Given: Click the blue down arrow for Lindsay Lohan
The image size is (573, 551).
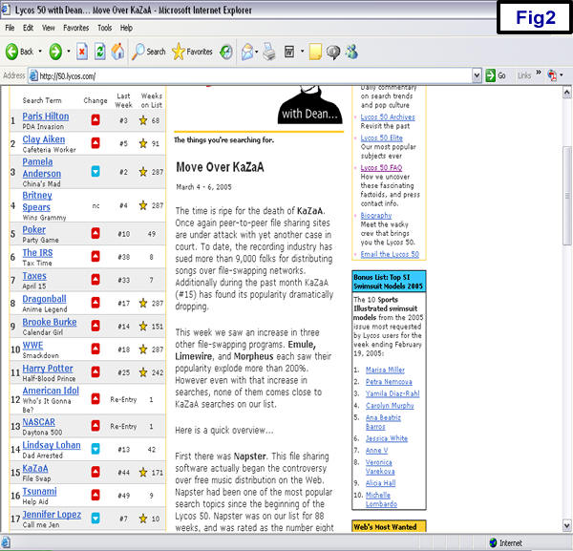Looking at the screenshot, I should [x=95, y=449].
